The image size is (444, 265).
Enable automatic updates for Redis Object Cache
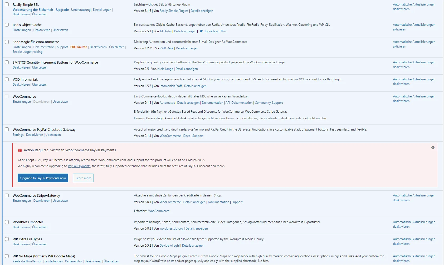click(x=414, y=27)
